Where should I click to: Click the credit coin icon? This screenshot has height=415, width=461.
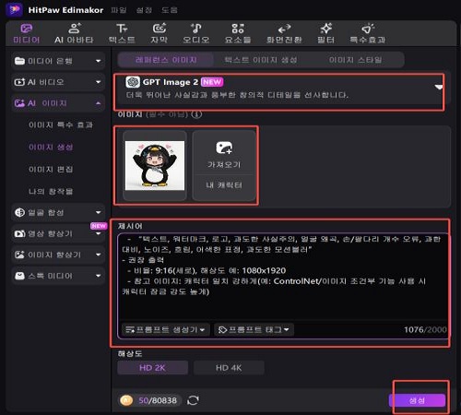click(126, 400)
